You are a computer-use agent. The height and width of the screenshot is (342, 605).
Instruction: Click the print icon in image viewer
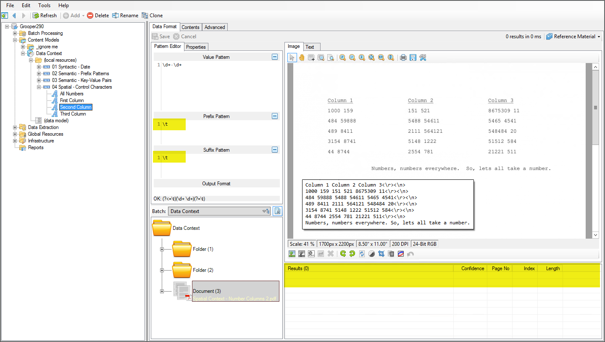coord(403,58)
